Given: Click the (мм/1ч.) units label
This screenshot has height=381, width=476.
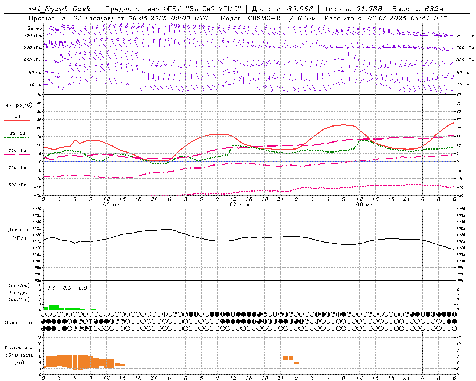Looking at the screenshot, I should (x=19, y=300).
